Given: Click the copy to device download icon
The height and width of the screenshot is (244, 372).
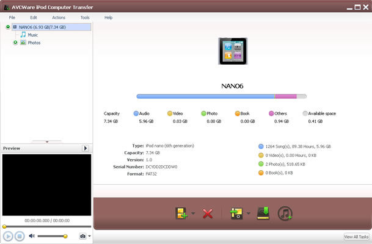Looking at the screenshot, I should 263,213.
